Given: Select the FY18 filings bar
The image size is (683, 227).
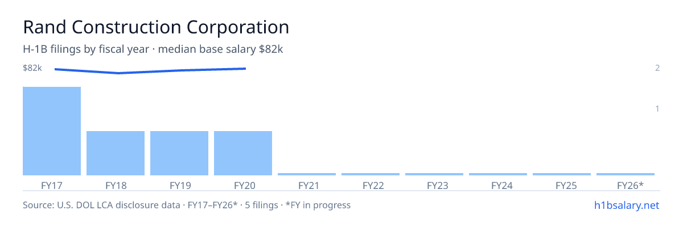Looking at the screenshot, I should [x=116, y=153].
